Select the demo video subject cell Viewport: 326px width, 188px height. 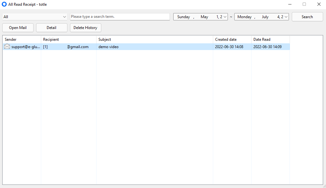point(155,47)
